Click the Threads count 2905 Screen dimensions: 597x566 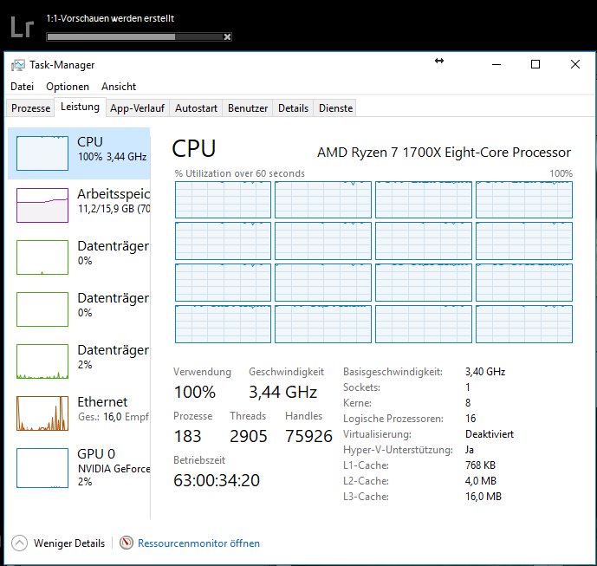pyautogui.click(x=248, y=436)
